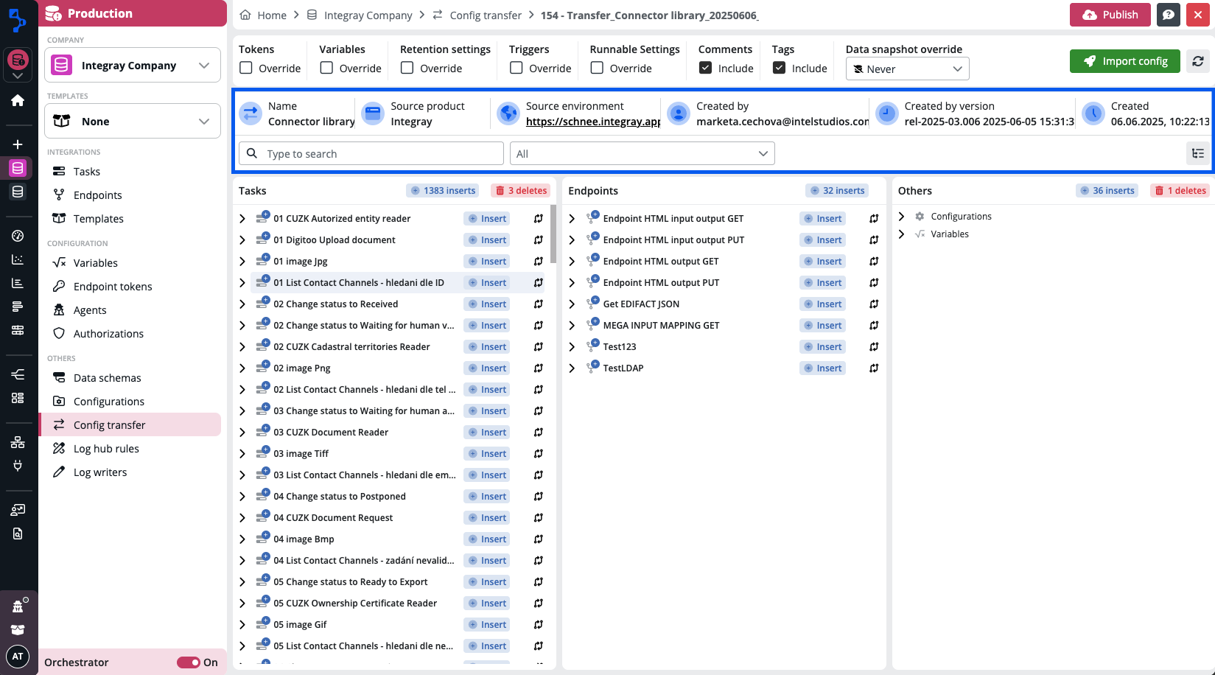This screenshot has height=675, width=1215.
Task: Click the home icon in left rail
Action: [18, 100]
